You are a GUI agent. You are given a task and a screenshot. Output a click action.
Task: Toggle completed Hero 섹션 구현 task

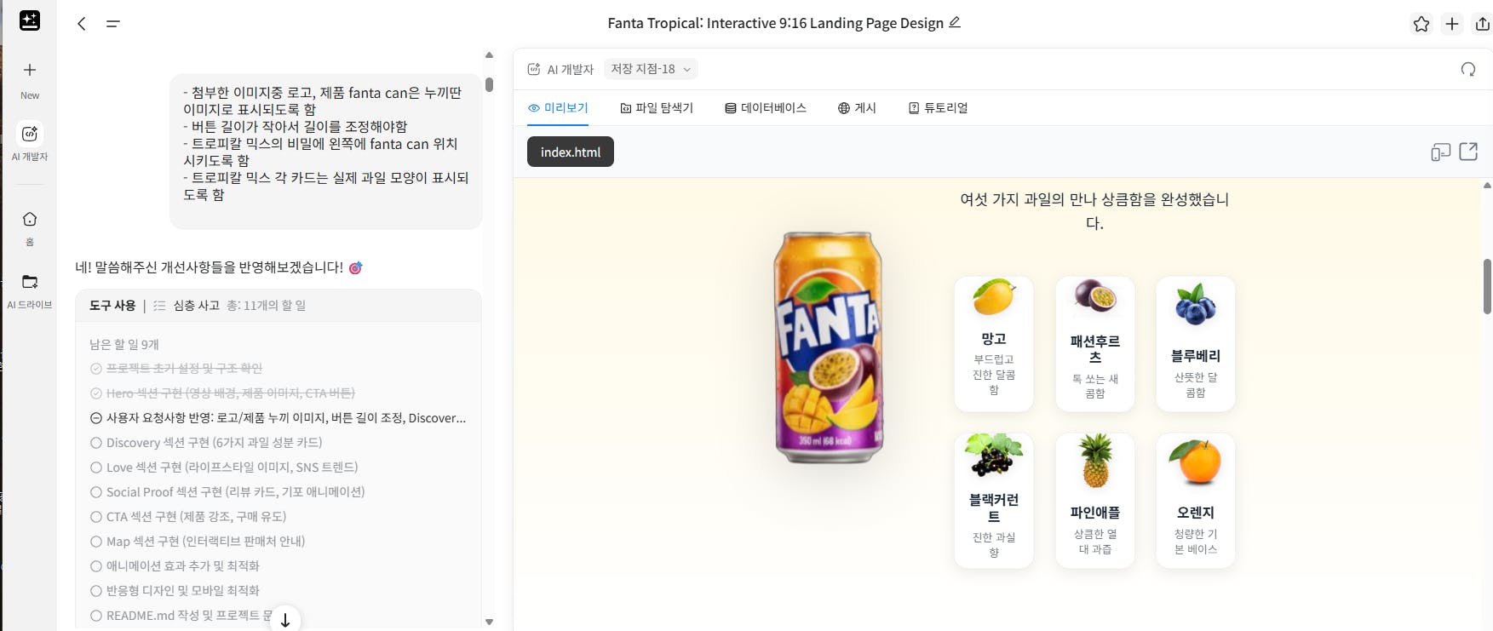coord(96,393)
